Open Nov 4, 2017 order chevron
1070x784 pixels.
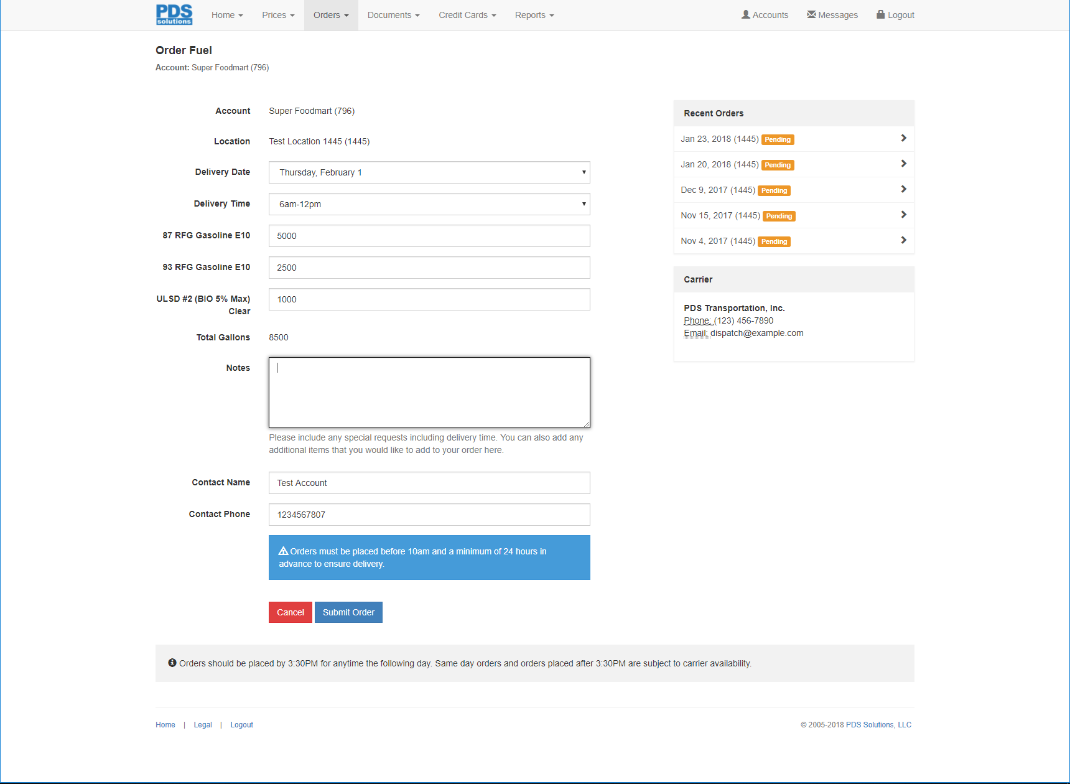click(x=903, y=240)
